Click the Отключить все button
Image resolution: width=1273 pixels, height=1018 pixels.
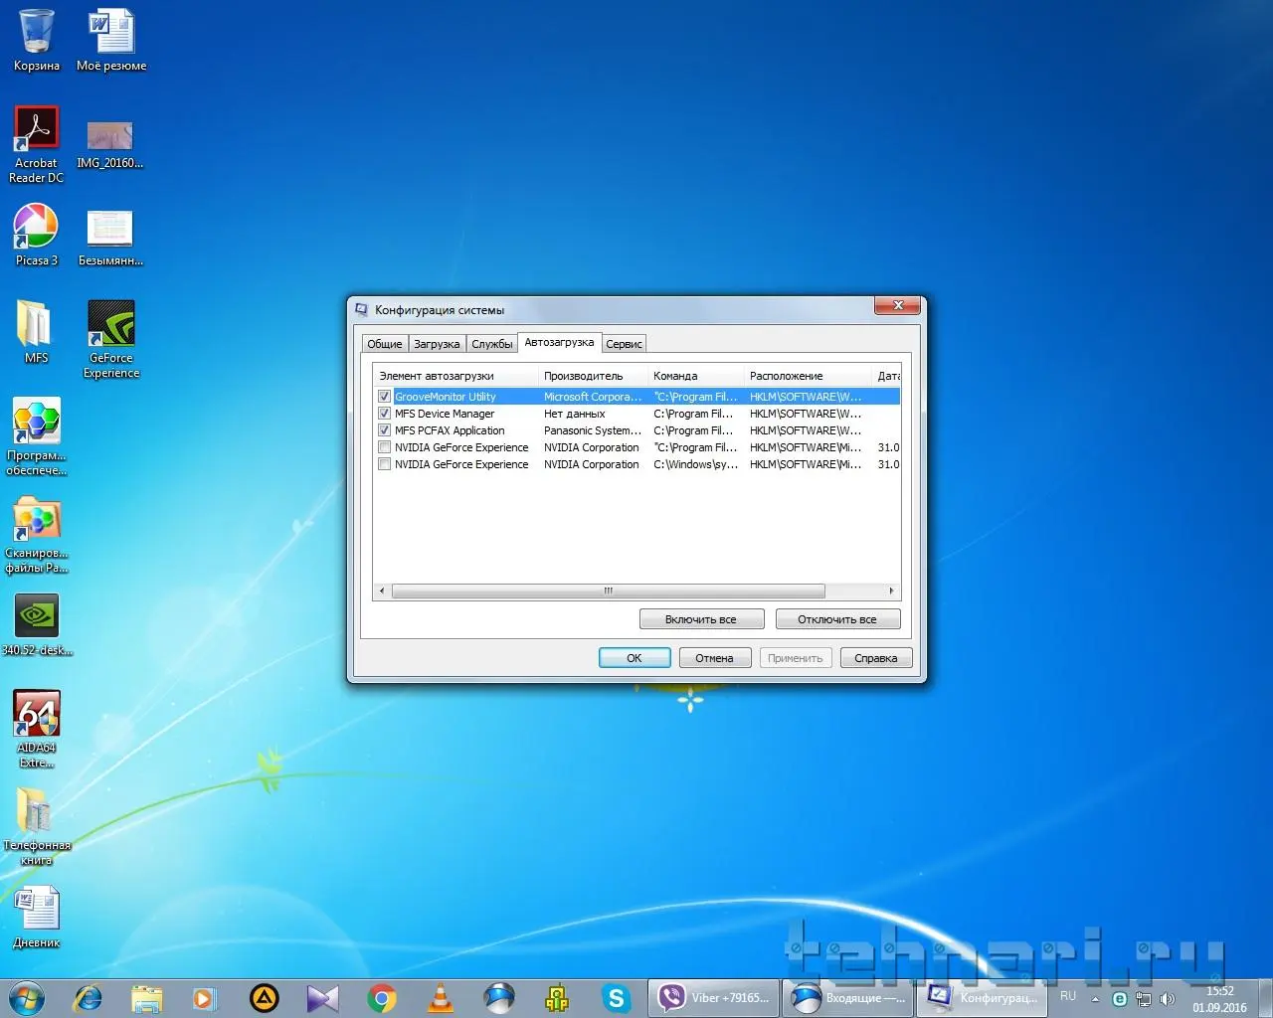click(x=837, y=619)
